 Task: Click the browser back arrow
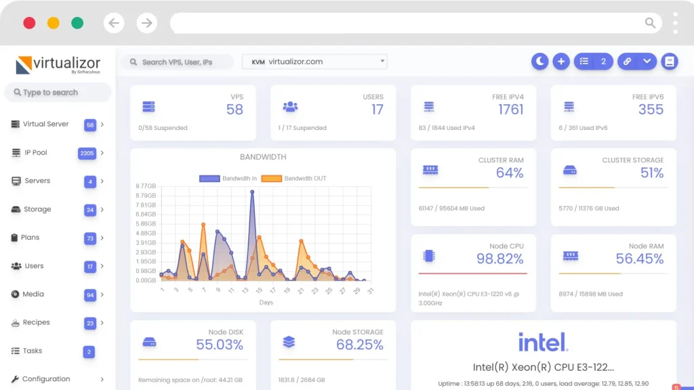pyautogui.click(x=114, y=23)
